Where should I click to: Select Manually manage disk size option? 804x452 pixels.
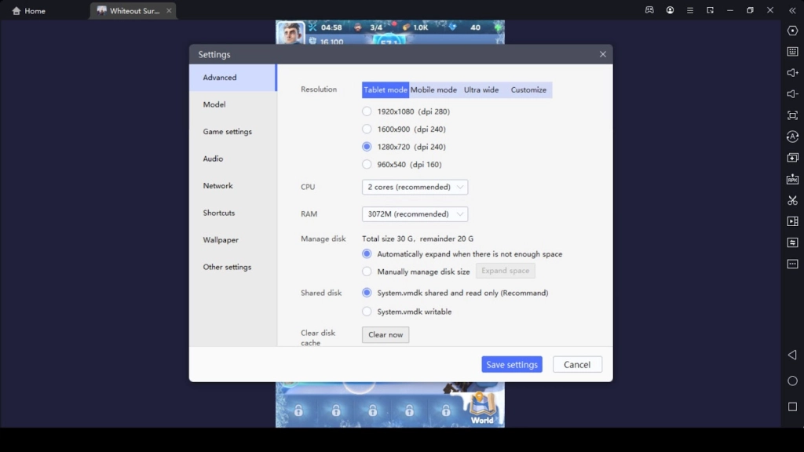[367, 272]
